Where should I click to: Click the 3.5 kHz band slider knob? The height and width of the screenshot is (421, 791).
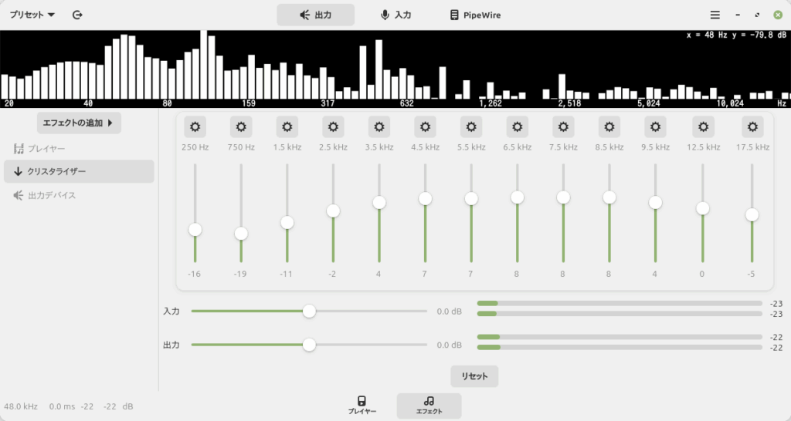point(379,202)
